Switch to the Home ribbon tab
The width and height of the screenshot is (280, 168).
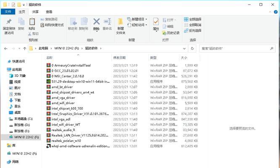[x=22, y=12]
